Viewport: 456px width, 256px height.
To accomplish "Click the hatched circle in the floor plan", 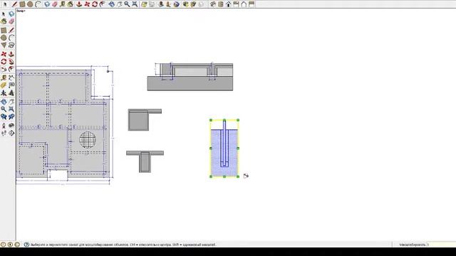I will coord(88,139).
